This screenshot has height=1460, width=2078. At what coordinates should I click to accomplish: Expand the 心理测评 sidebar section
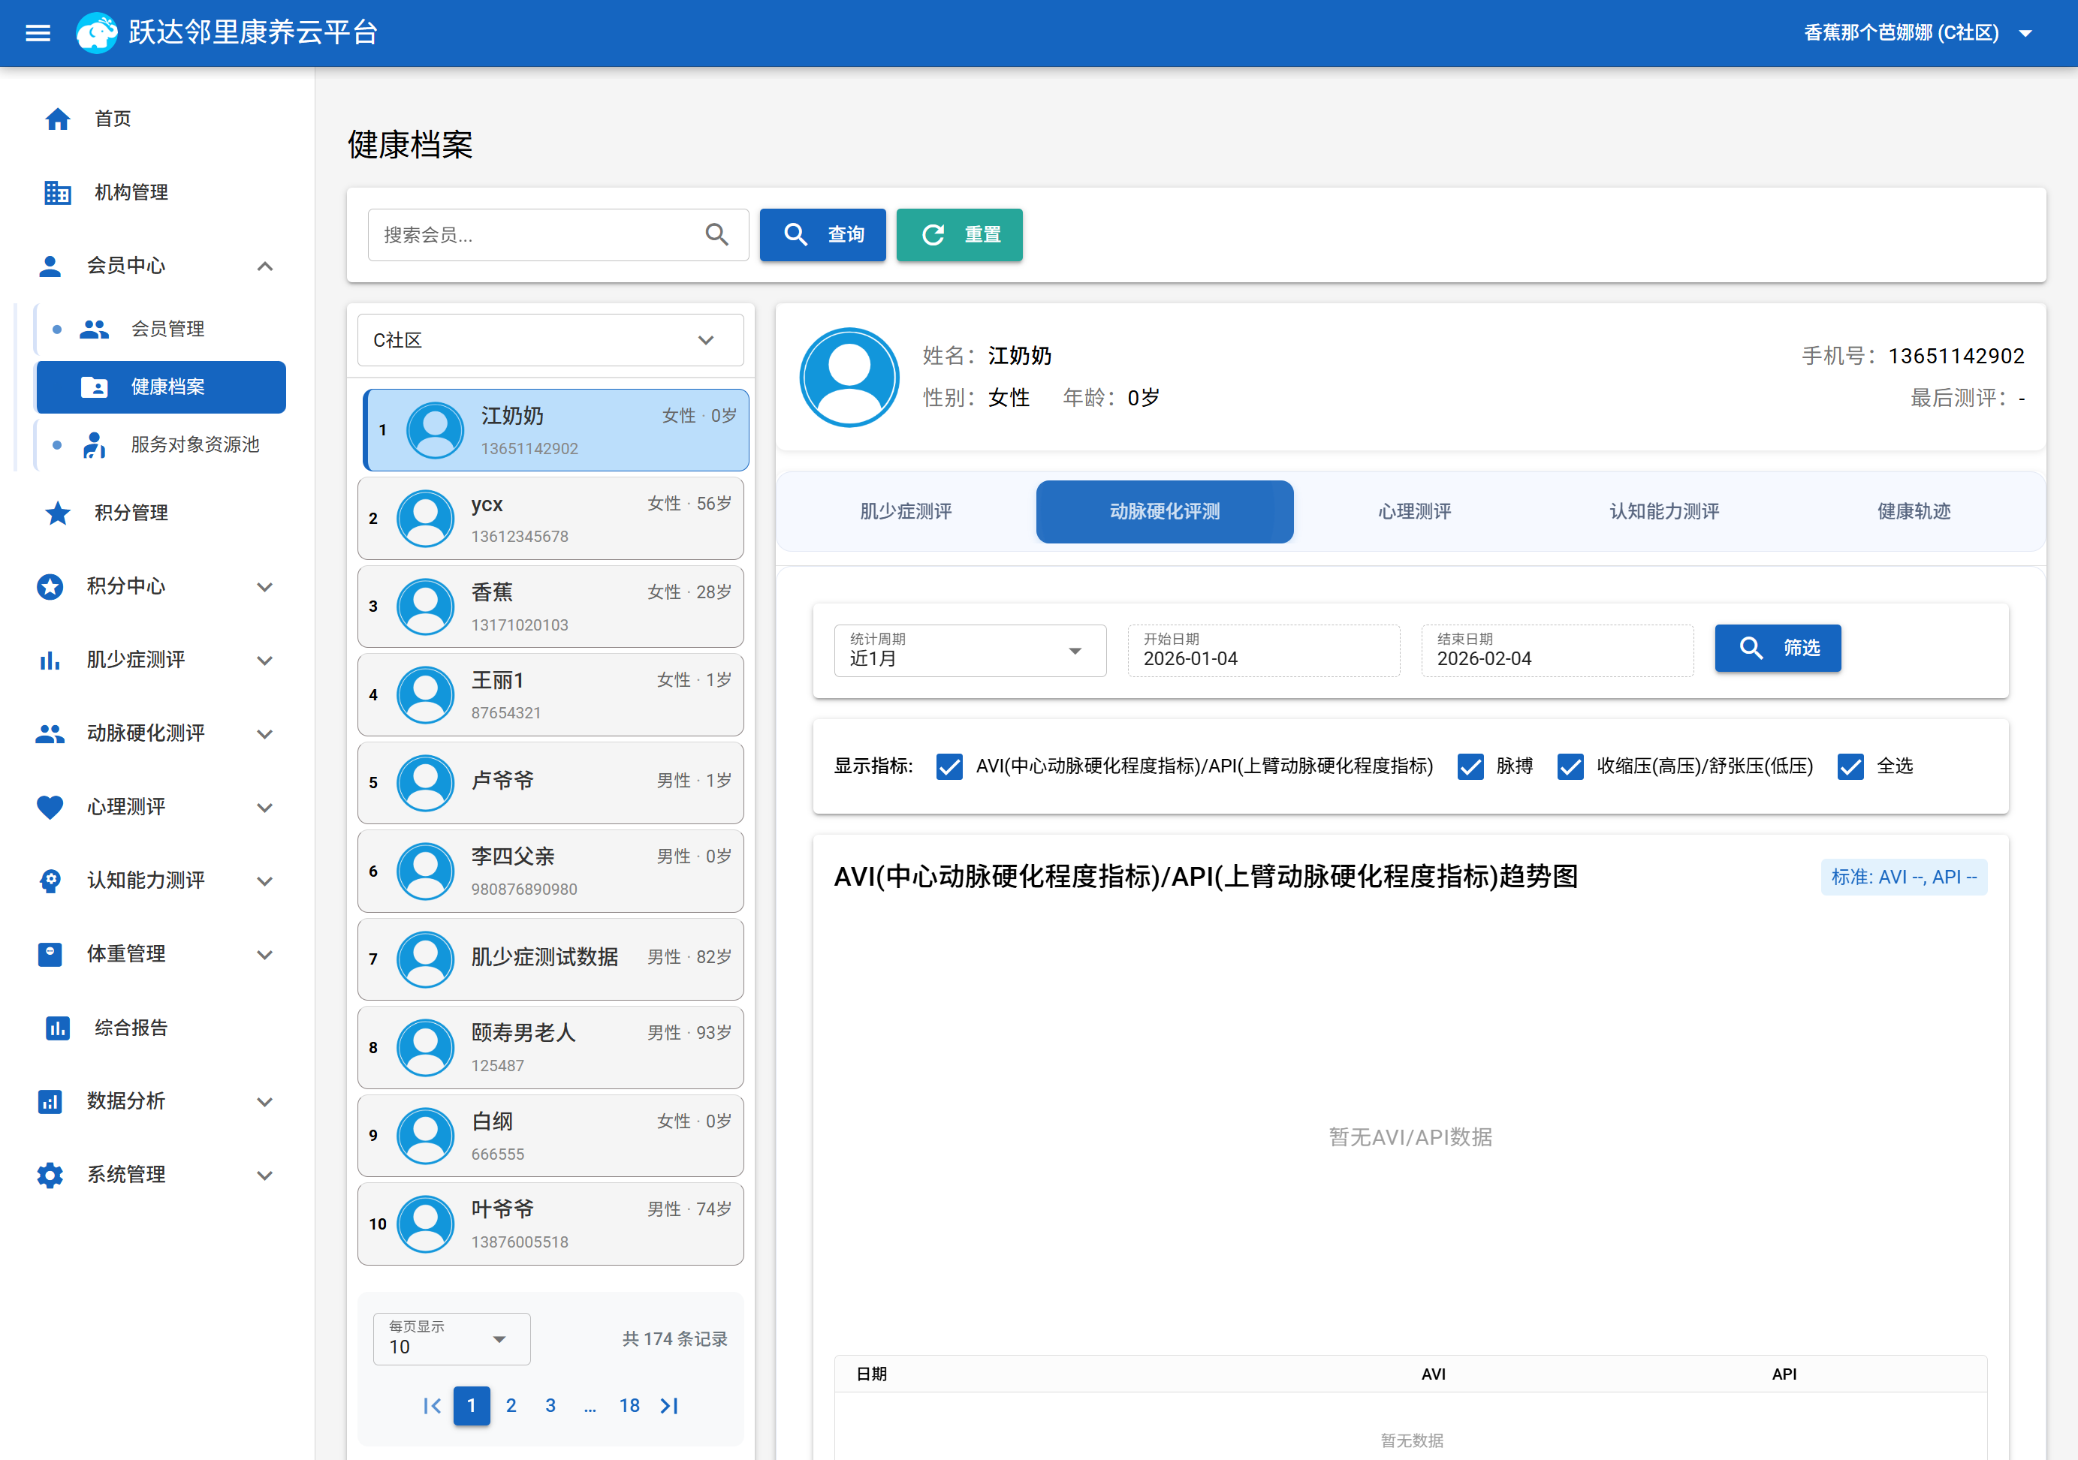click(264, 808)
